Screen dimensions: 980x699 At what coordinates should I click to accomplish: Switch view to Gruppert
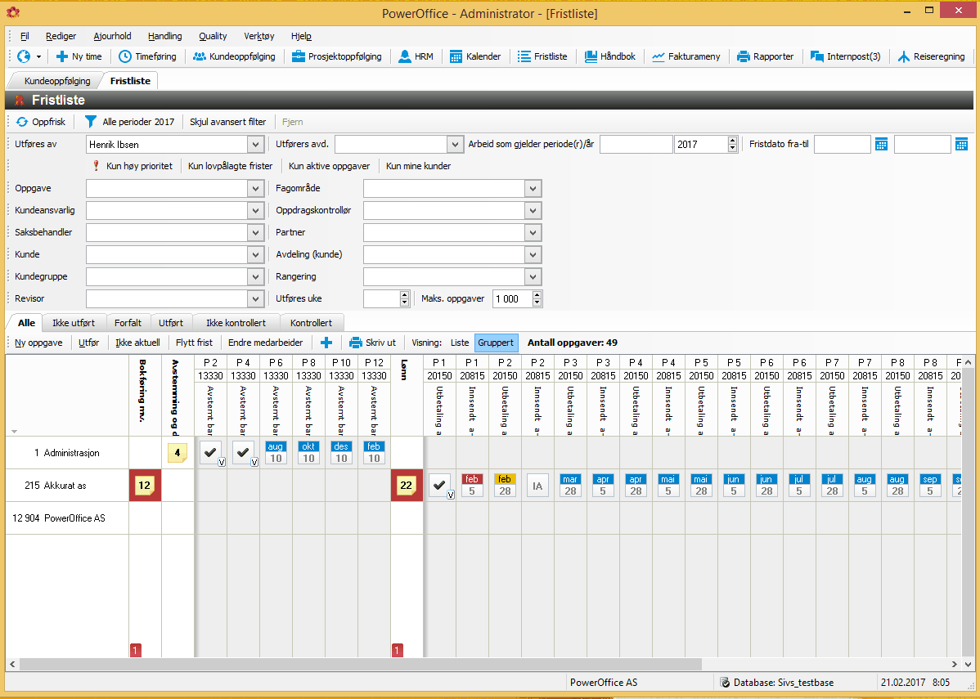(496, 343)
